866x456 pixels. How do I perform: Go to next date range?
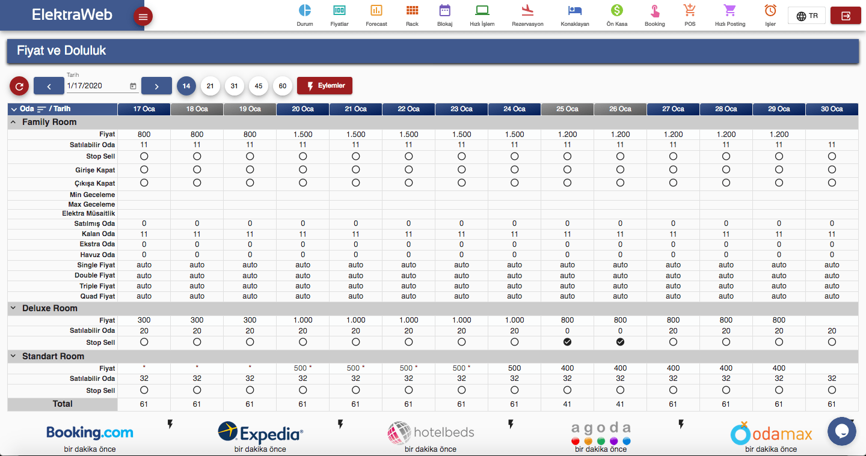(156, 87)
